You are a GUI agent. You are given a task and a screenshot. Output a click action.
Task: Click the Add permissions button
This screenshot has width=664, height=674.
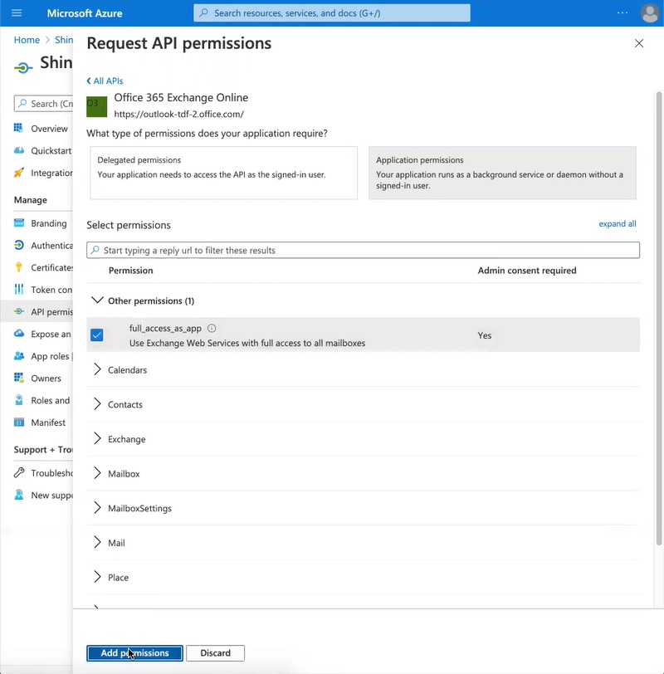tap(134, 653)
